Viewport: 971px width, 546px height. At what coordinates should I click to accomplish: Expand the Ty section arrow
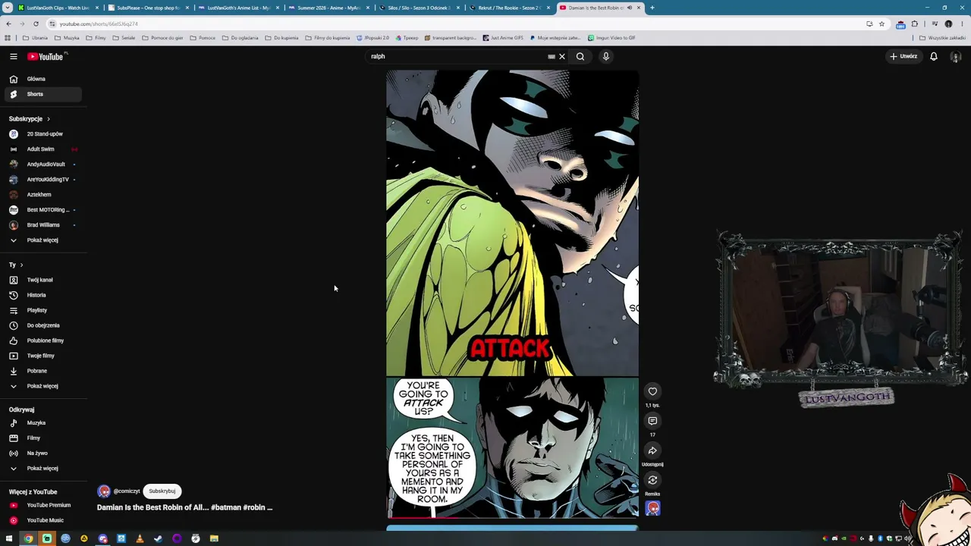click(x=21, y=265)
